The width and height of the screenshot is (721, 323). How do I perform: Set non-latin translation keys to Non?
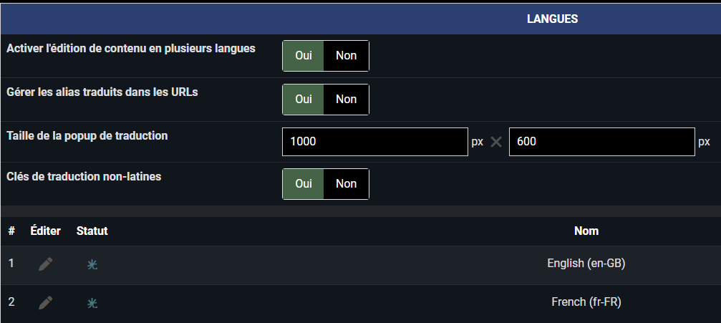coord(347,184)
